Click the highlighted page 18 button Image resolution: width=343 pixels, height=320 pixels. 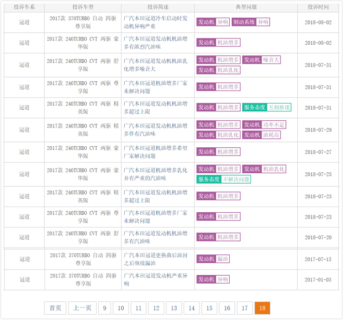(x=262, y=308)
